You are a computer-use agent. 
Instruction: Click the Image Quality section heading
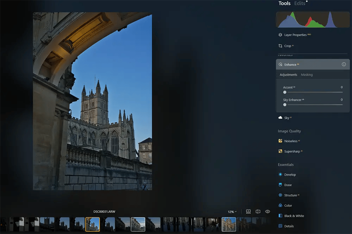(x=289, y=131)
